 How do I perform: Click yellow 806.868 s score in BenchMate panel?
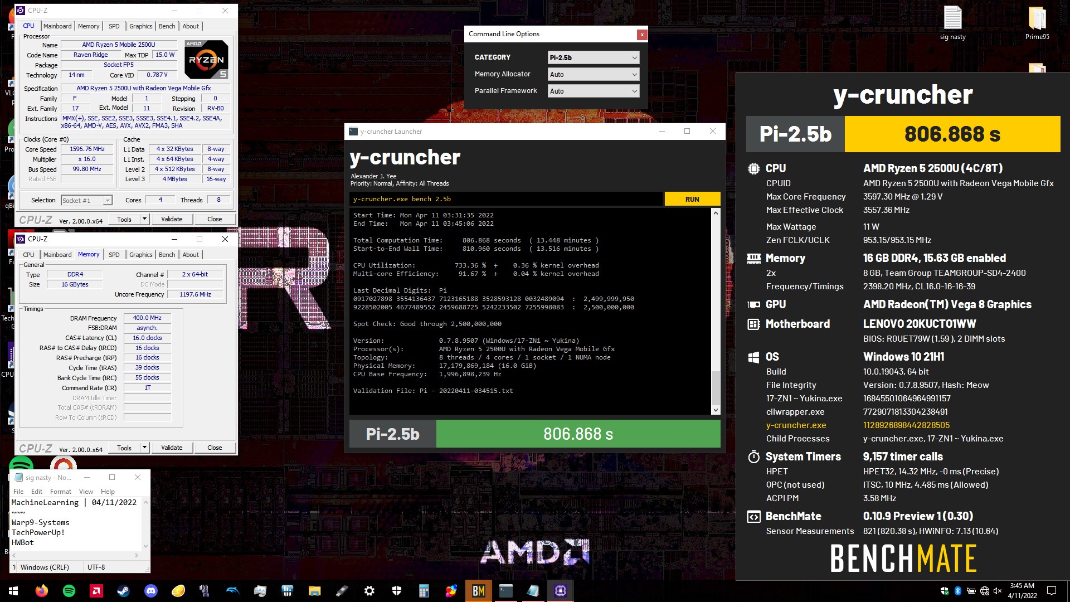pos(952,134)
